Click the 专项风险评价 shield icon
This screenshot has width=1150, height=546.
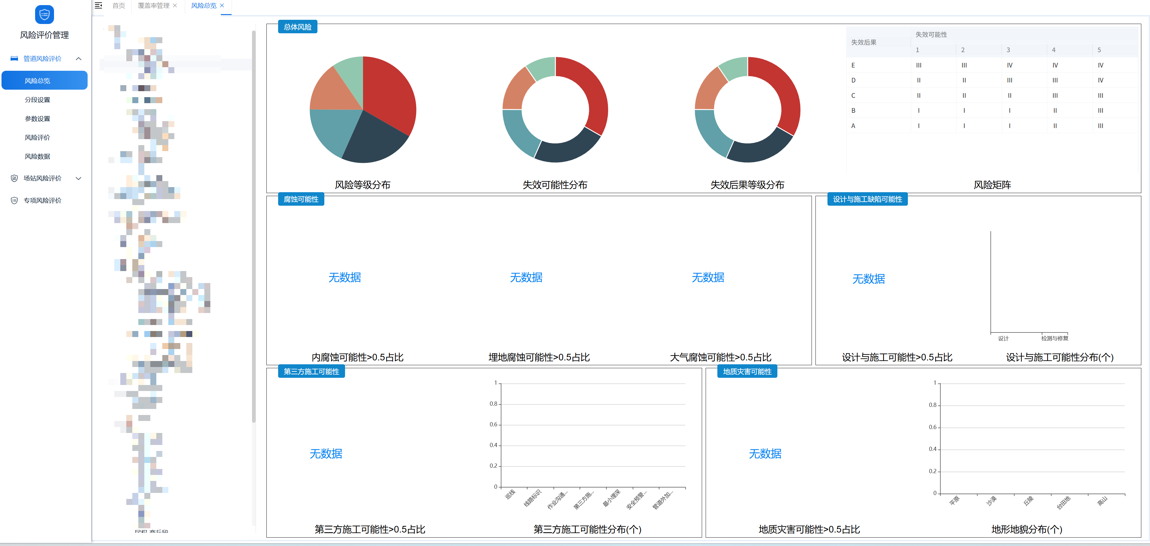[x=14, y=200]
